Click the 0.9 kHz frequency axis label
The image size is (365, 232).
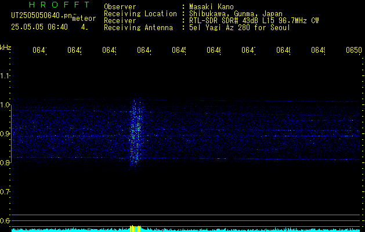coord(5,134)
